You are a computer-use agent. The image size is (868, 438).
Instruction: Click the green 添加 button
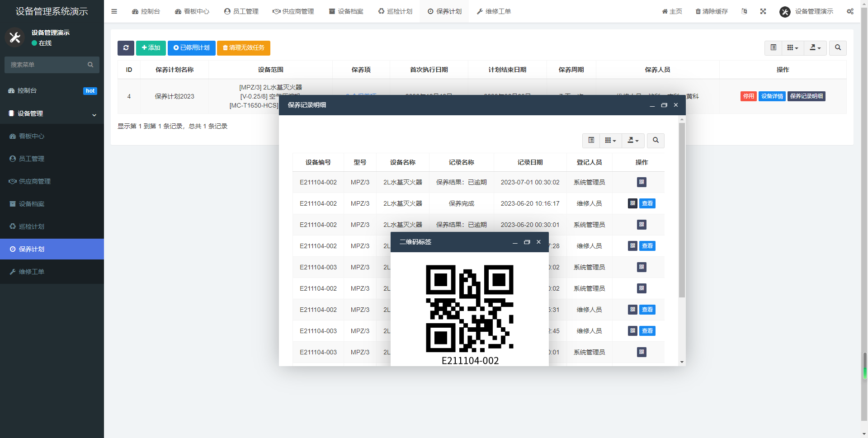[151, 48]
